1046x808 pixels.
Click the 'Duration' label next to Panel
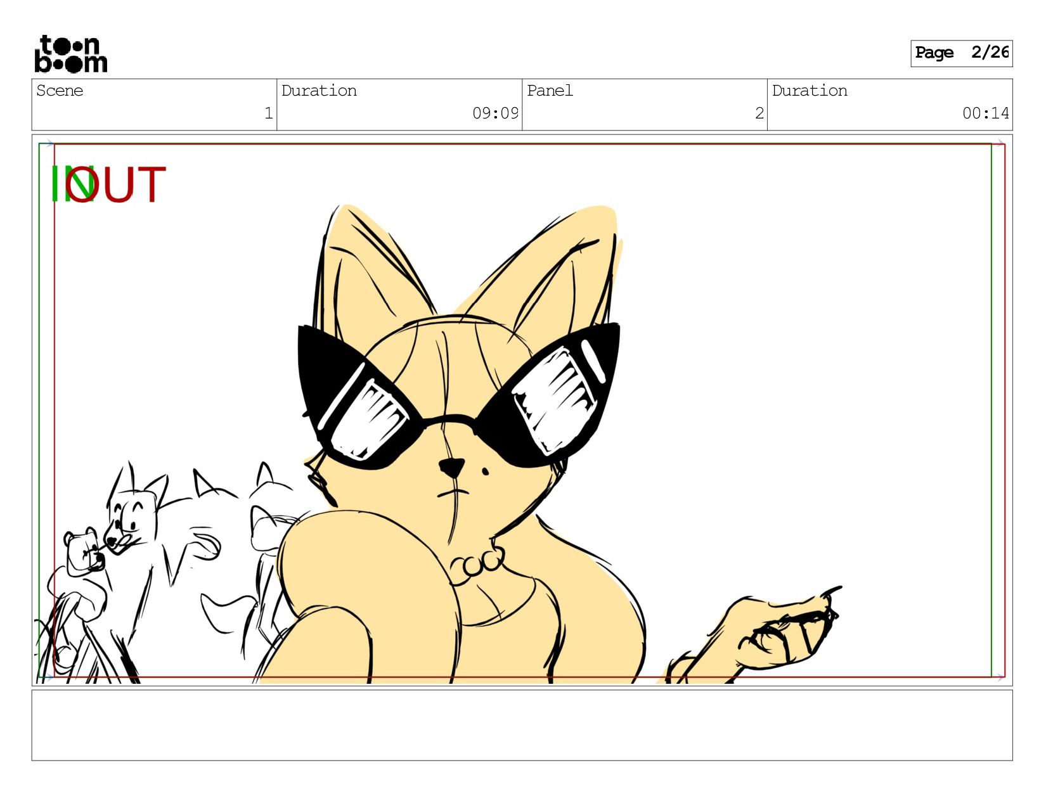click(810, 91)
